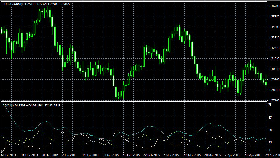The image size is (280, 158).
Task: Select the 1.36700 price axis label
Action: tap(274, 6)
